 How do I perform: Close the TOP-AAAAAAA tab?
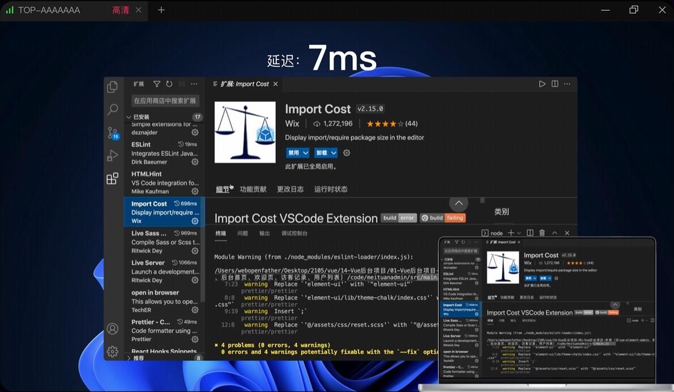tap(138, 10)
